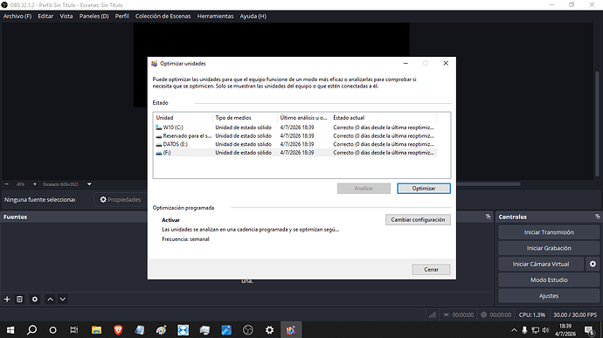Click Cambiar configuración button
Viewport: 603px width, 338px height.
tap(418, 219)
